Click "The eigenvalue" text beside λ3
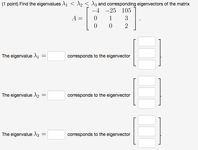Image resolution: width=198 pixels, height=150 pixels. (x=17, y=134)
